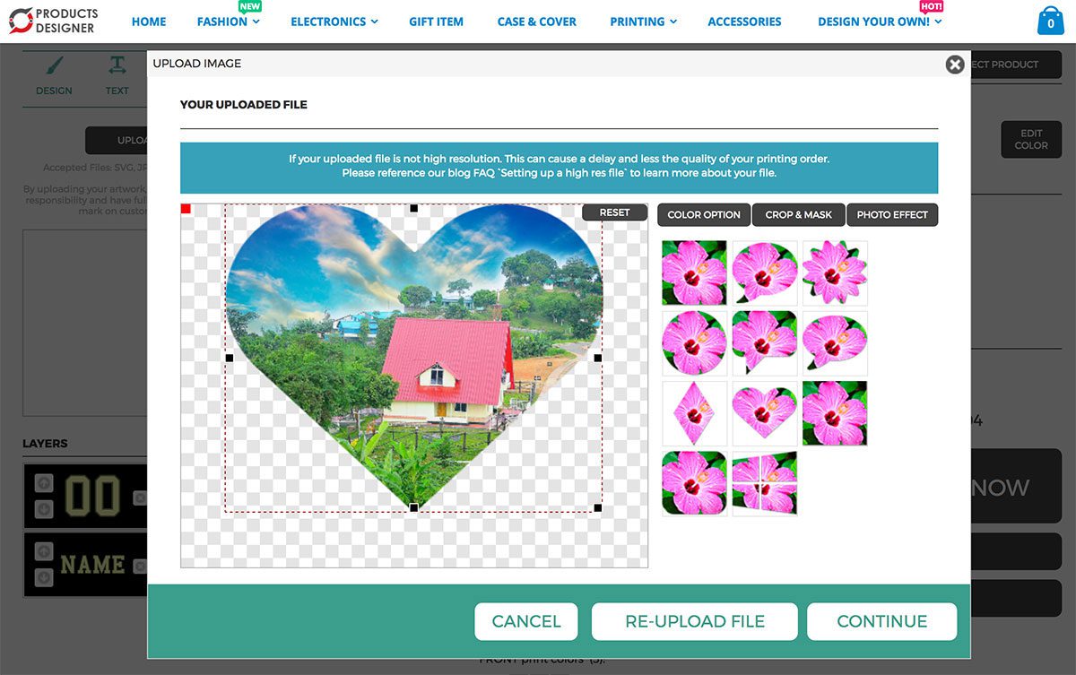Reset the uploaded image edits
Screen dimensions: 1076x675
[x=614, y=212]
